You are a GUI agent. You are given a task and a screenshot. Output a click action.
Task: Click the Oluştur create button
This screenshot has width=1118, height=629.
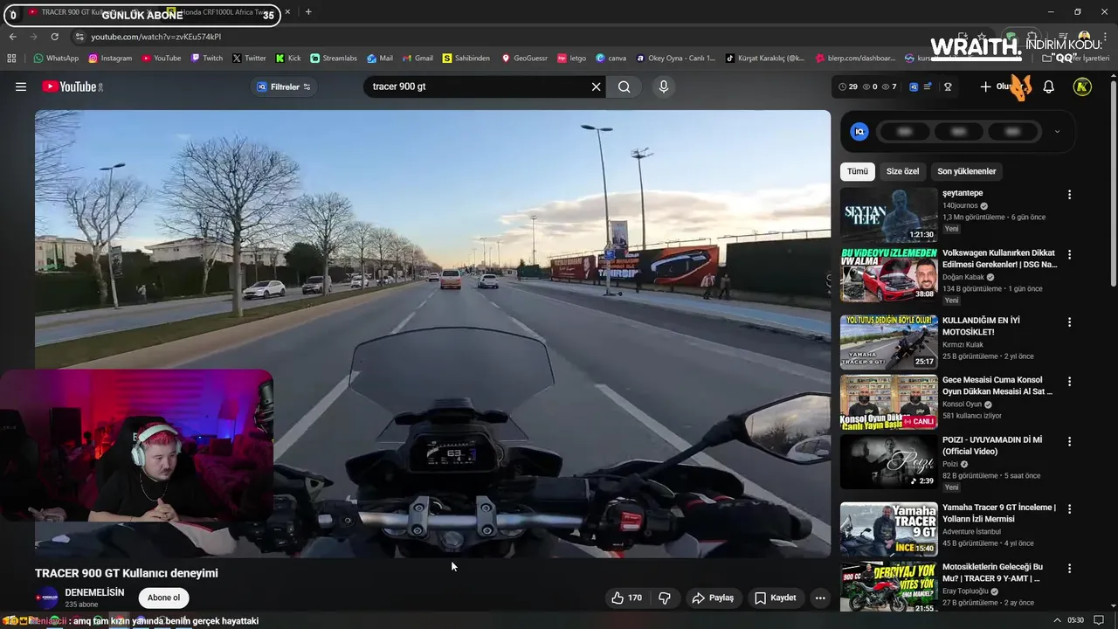click(x=1001, y=86)
